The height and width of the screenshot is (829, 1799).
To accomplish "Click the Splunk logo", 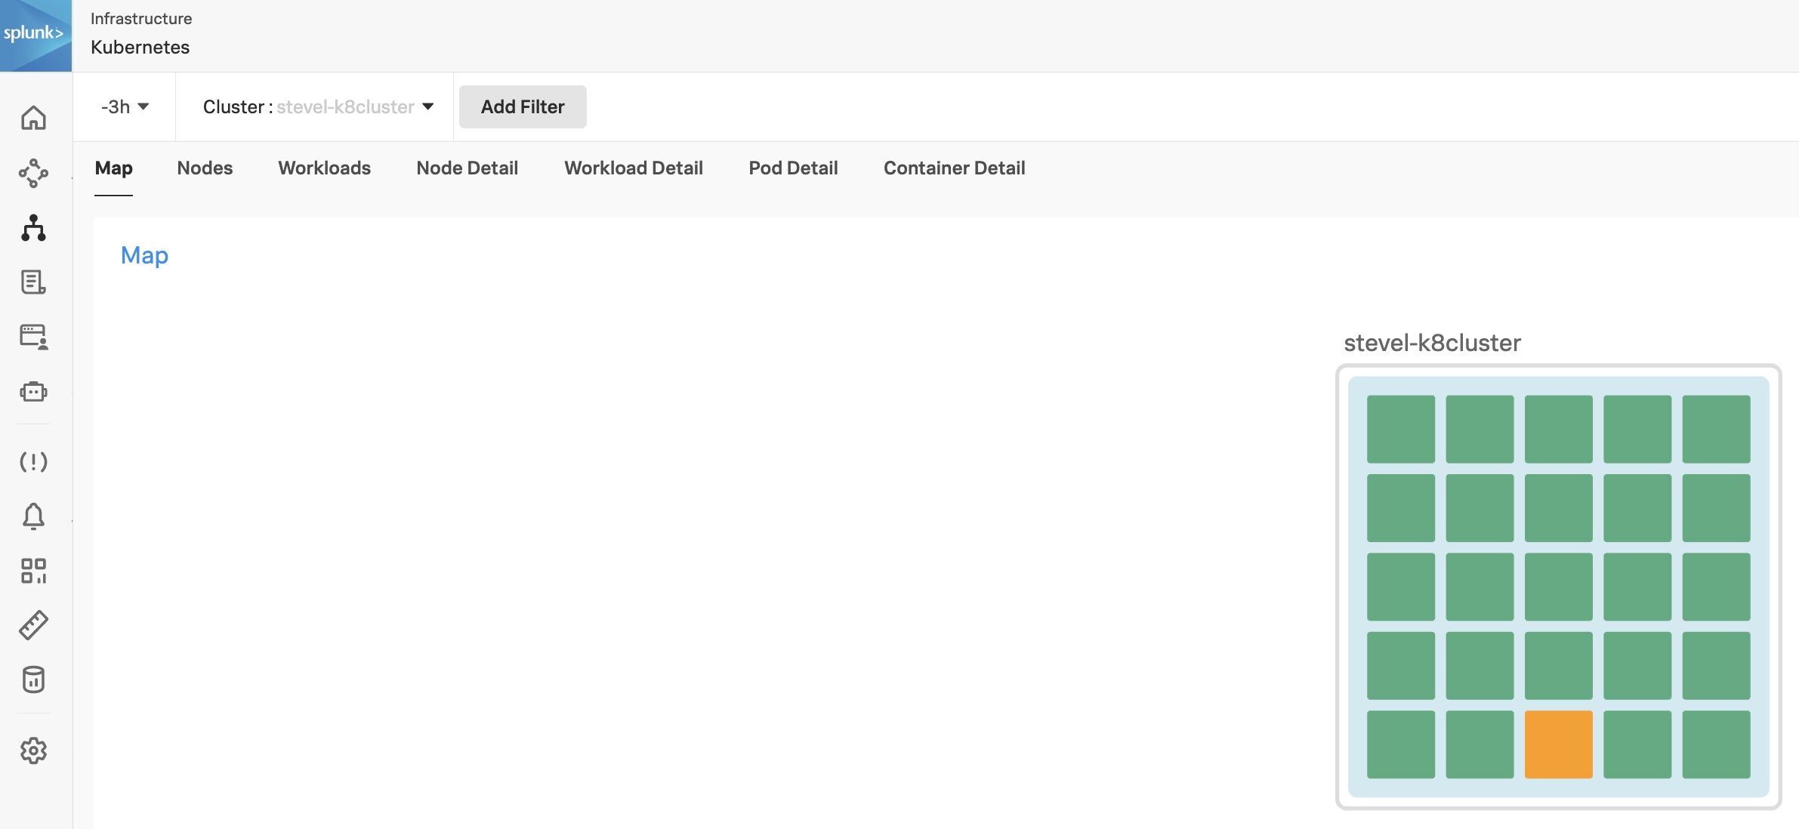I will coord(35,35).
